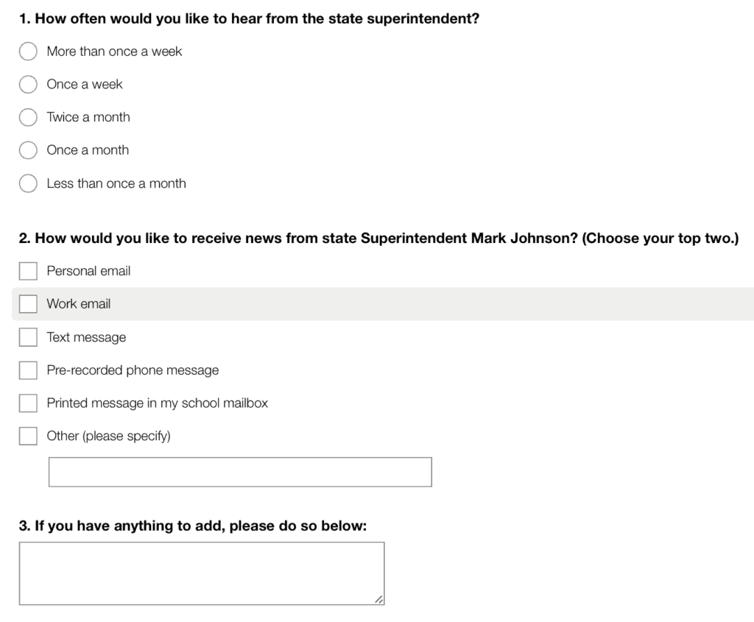Check "Pre-recorded phone message" option
Image resolution: width=754 pixels, height=622 pixels.
point(28,370)
